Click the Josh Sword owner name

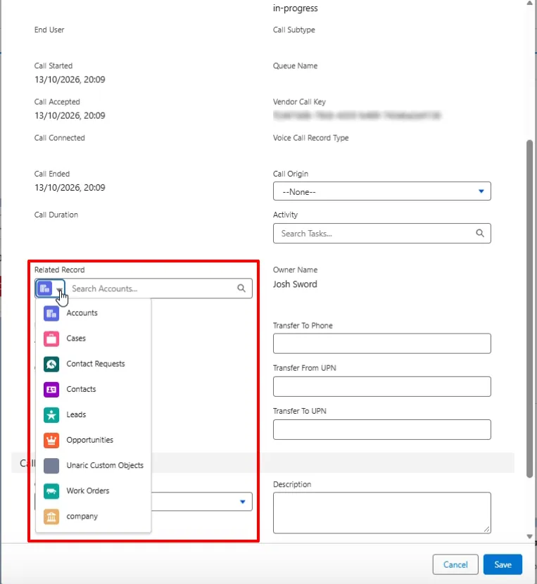point(295,284)
